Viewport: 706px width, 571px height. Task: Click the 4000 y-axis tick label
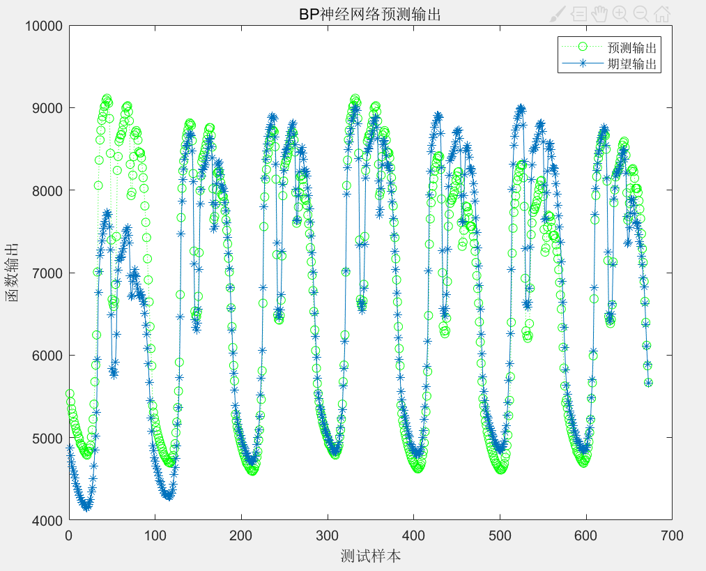(x=47, y=521)
